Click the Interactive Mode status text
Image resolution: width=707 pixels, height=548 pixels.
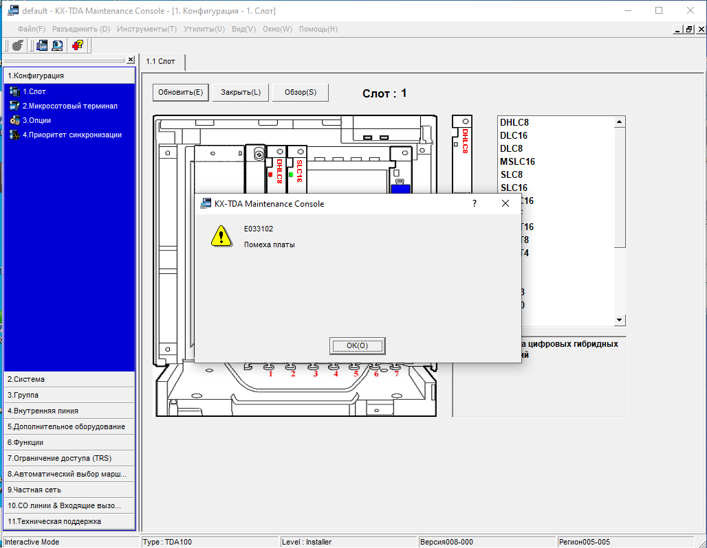click(x=32, y=542)
